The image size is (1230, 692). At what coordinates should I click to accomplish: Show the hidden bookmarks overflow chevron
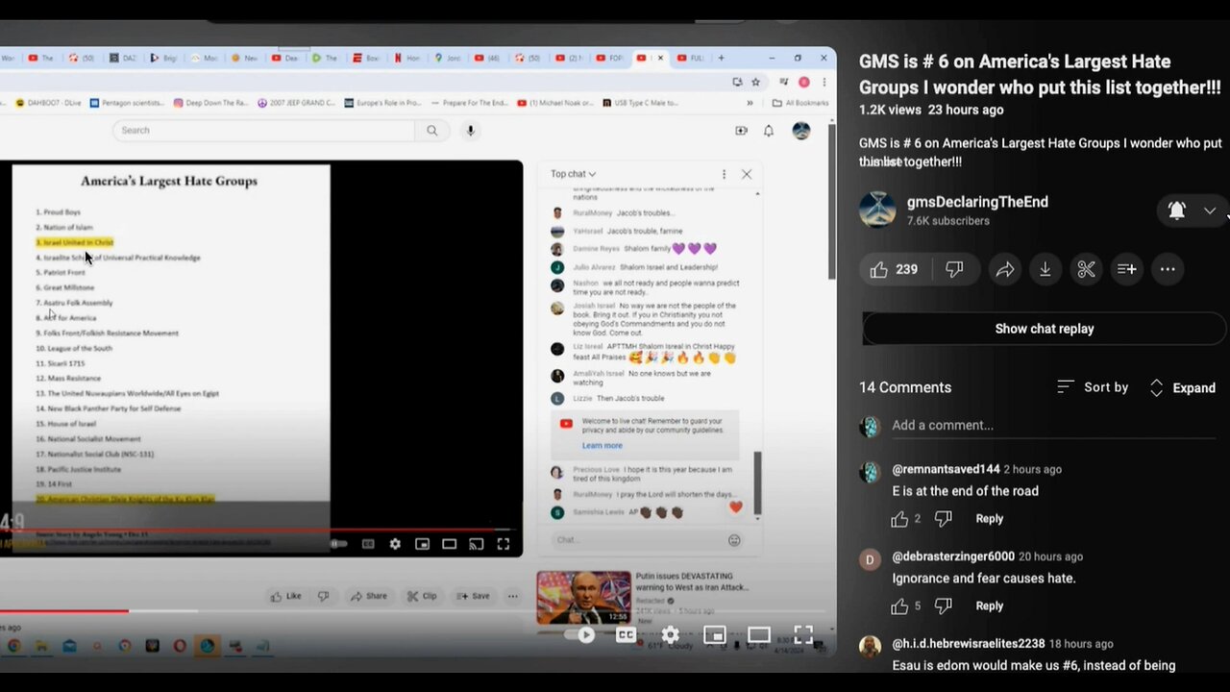750,103
